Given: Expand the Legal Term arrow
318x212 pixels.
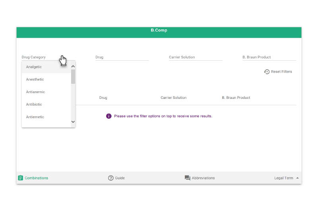Looking at the screenshot, I should (297, 178).
